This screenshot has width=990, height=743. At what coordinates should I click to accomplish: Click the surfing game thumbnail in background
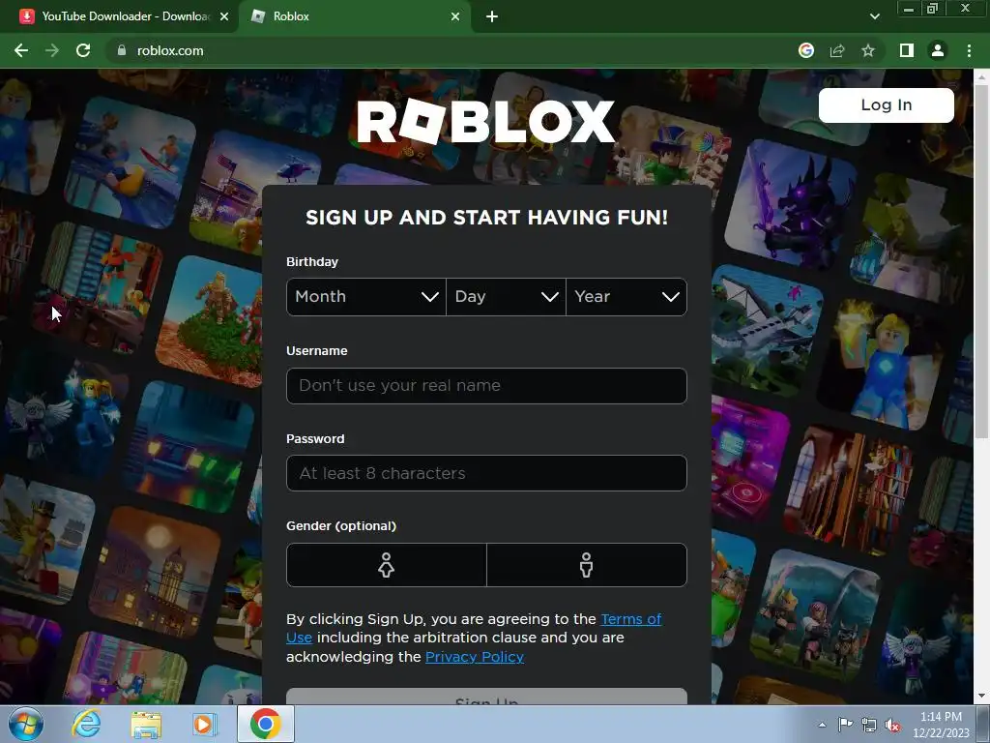pyautogui.click(x=131, y=163)
